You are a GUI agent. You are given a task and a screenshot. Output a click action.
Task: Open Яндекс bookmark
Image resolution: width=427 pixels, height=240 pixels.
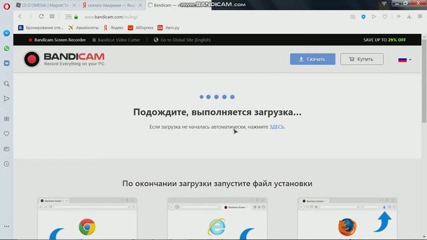tap(113, 28)
